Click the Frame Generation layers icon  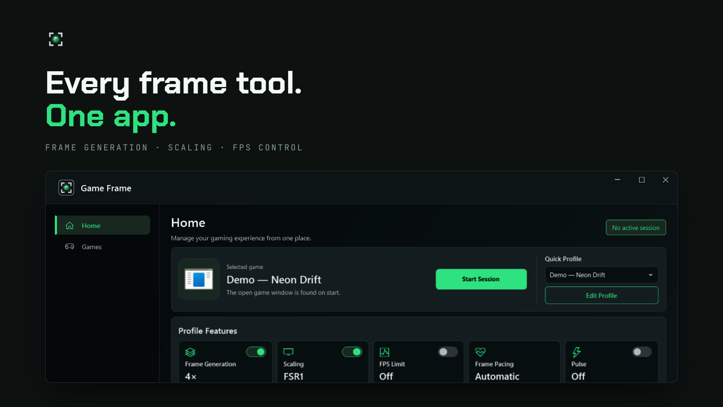pyautogui.click(x=190, y=352)
